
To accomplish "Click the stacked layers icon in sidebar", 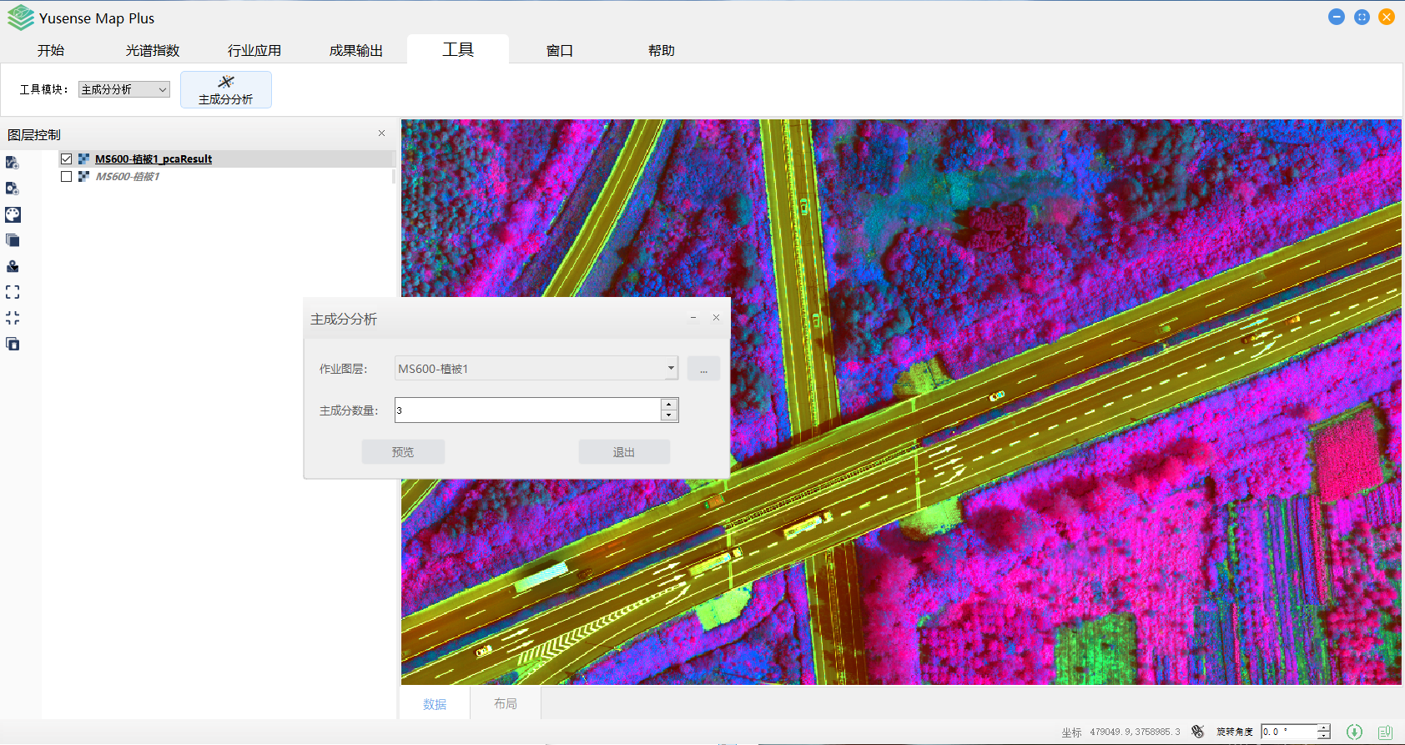I will [x=13, y=240].
